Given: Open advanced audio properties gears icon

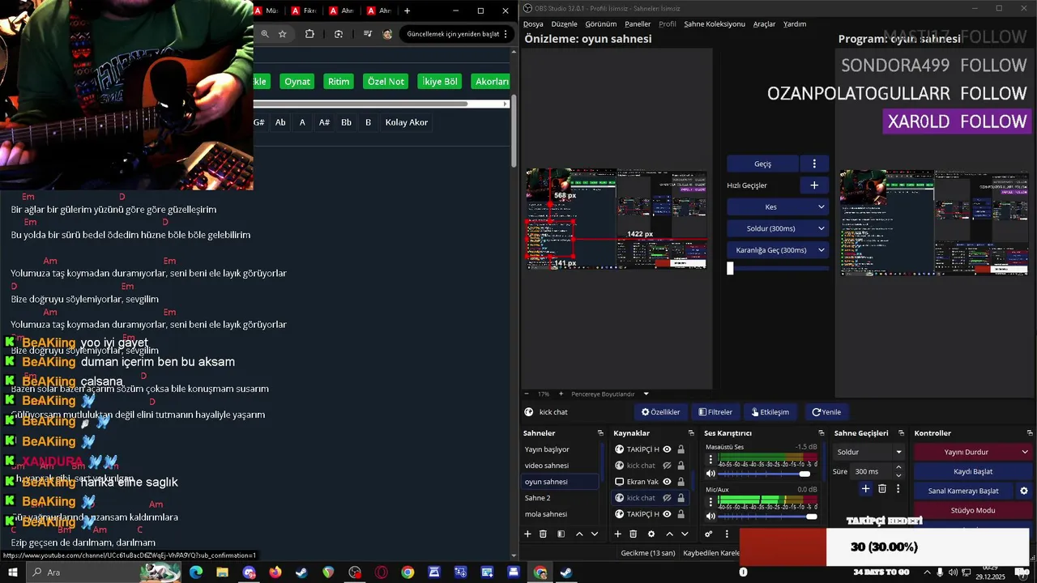Looking at the screenshot, I should [x=708, y=534].
